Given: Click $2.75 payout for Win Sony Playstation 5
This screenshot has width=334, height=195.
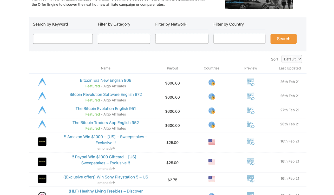Looking at the screenshot, I should click(x=172, y=180).
